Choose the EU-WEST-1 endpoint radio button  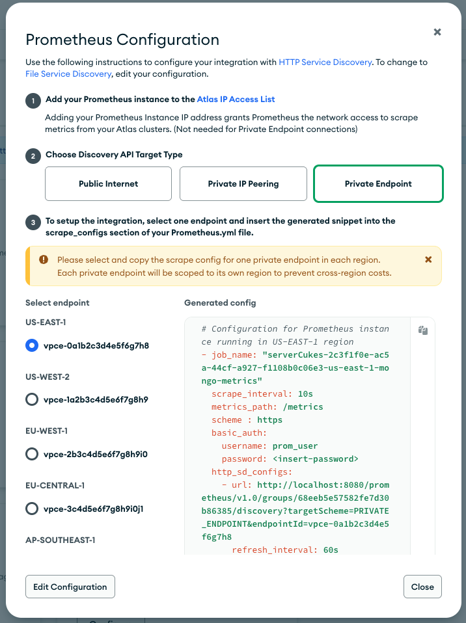(x=32, y=454)
